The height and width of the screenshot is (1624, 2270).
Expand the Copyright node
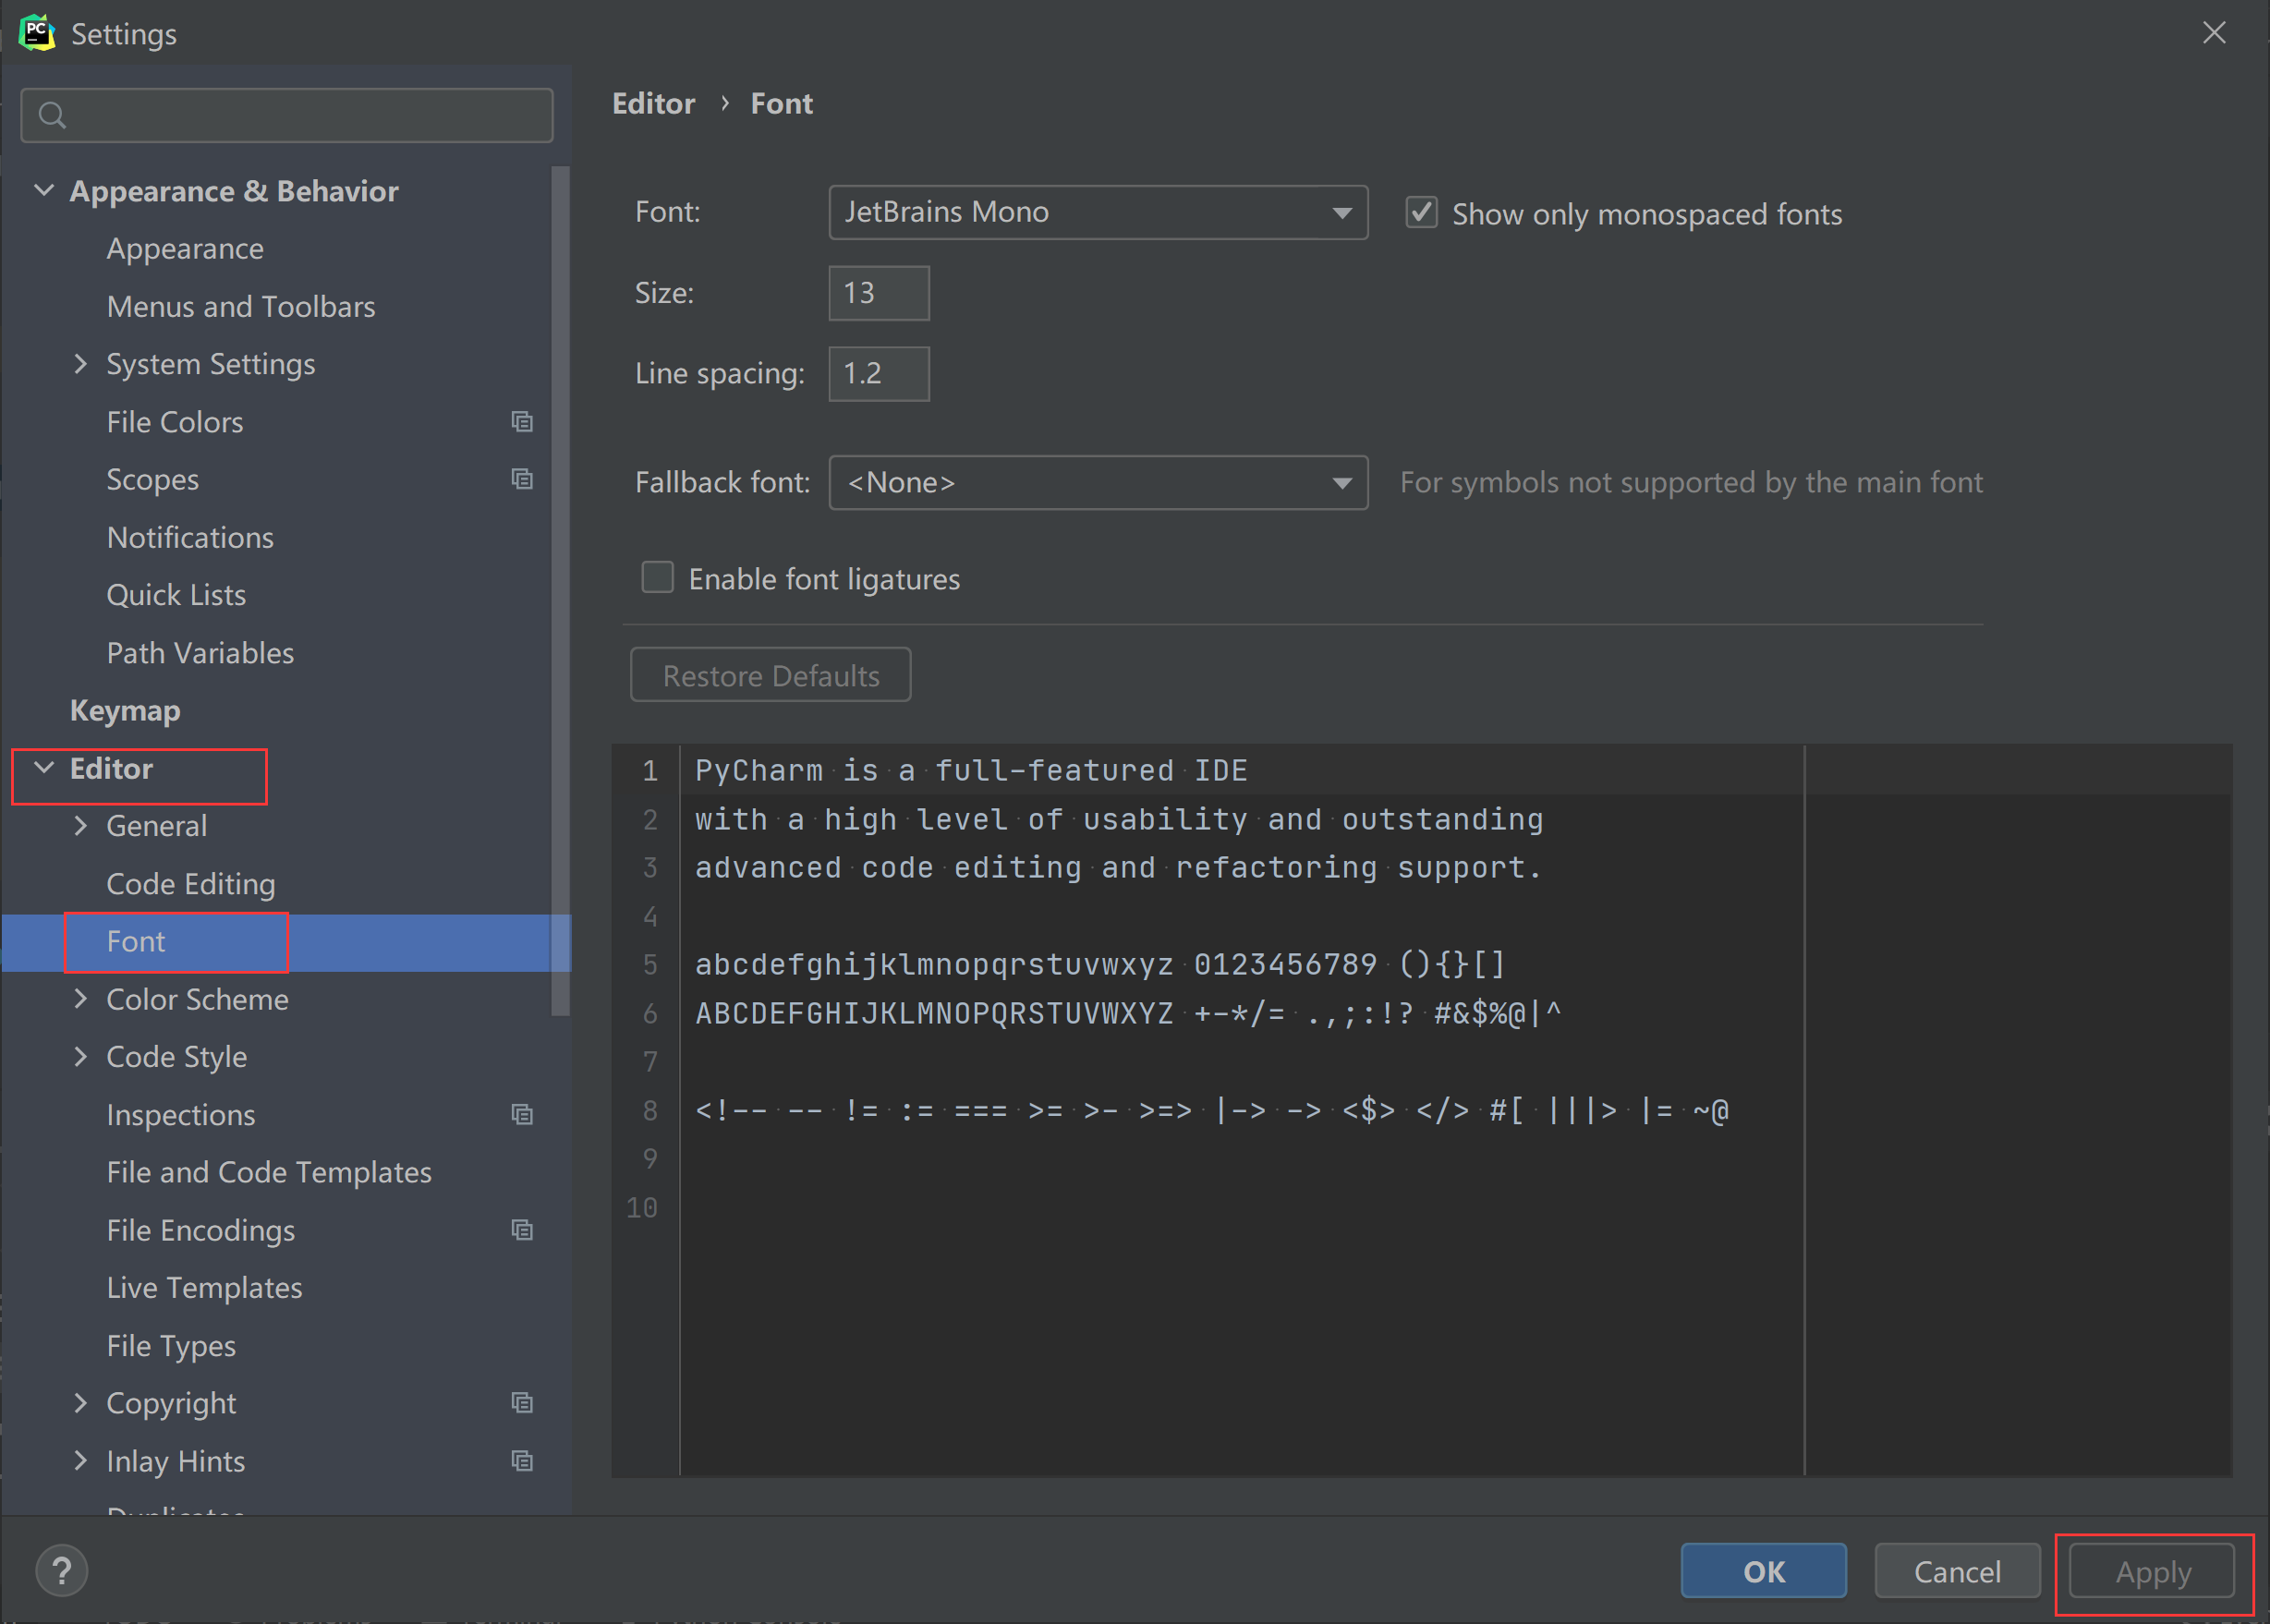pyautogui.click(x=81, y=1403)
